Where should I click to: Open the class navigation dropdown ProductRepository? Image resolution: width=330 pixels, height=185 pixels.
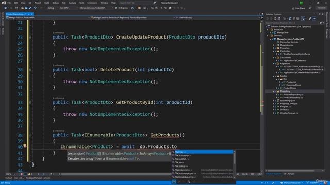tap(132, 18)
